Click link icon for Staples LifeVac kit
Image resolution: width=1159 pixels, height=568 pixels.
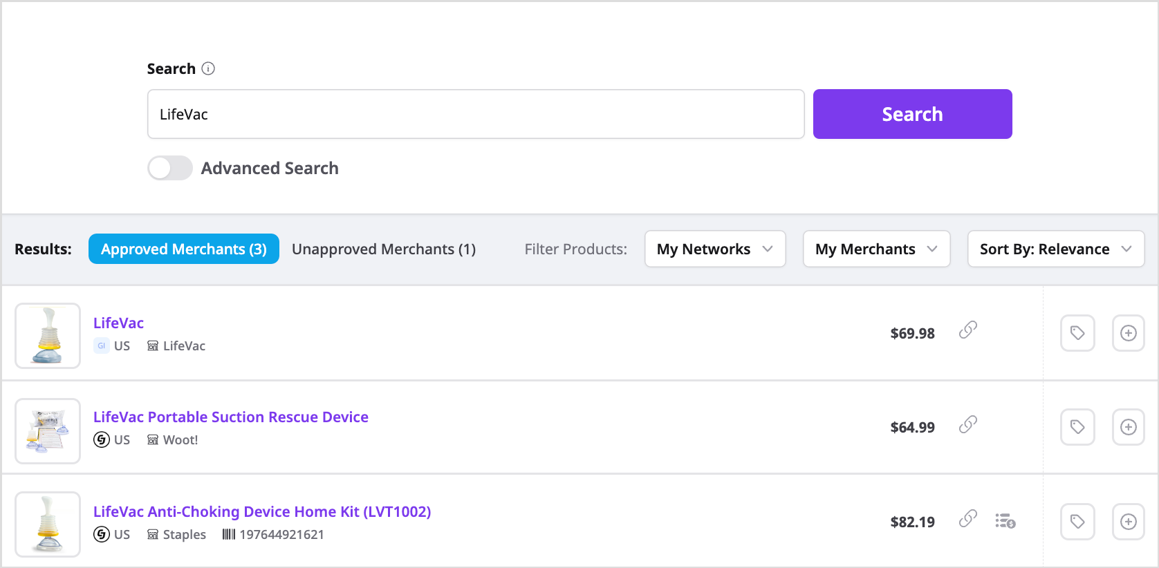point(968,518)
